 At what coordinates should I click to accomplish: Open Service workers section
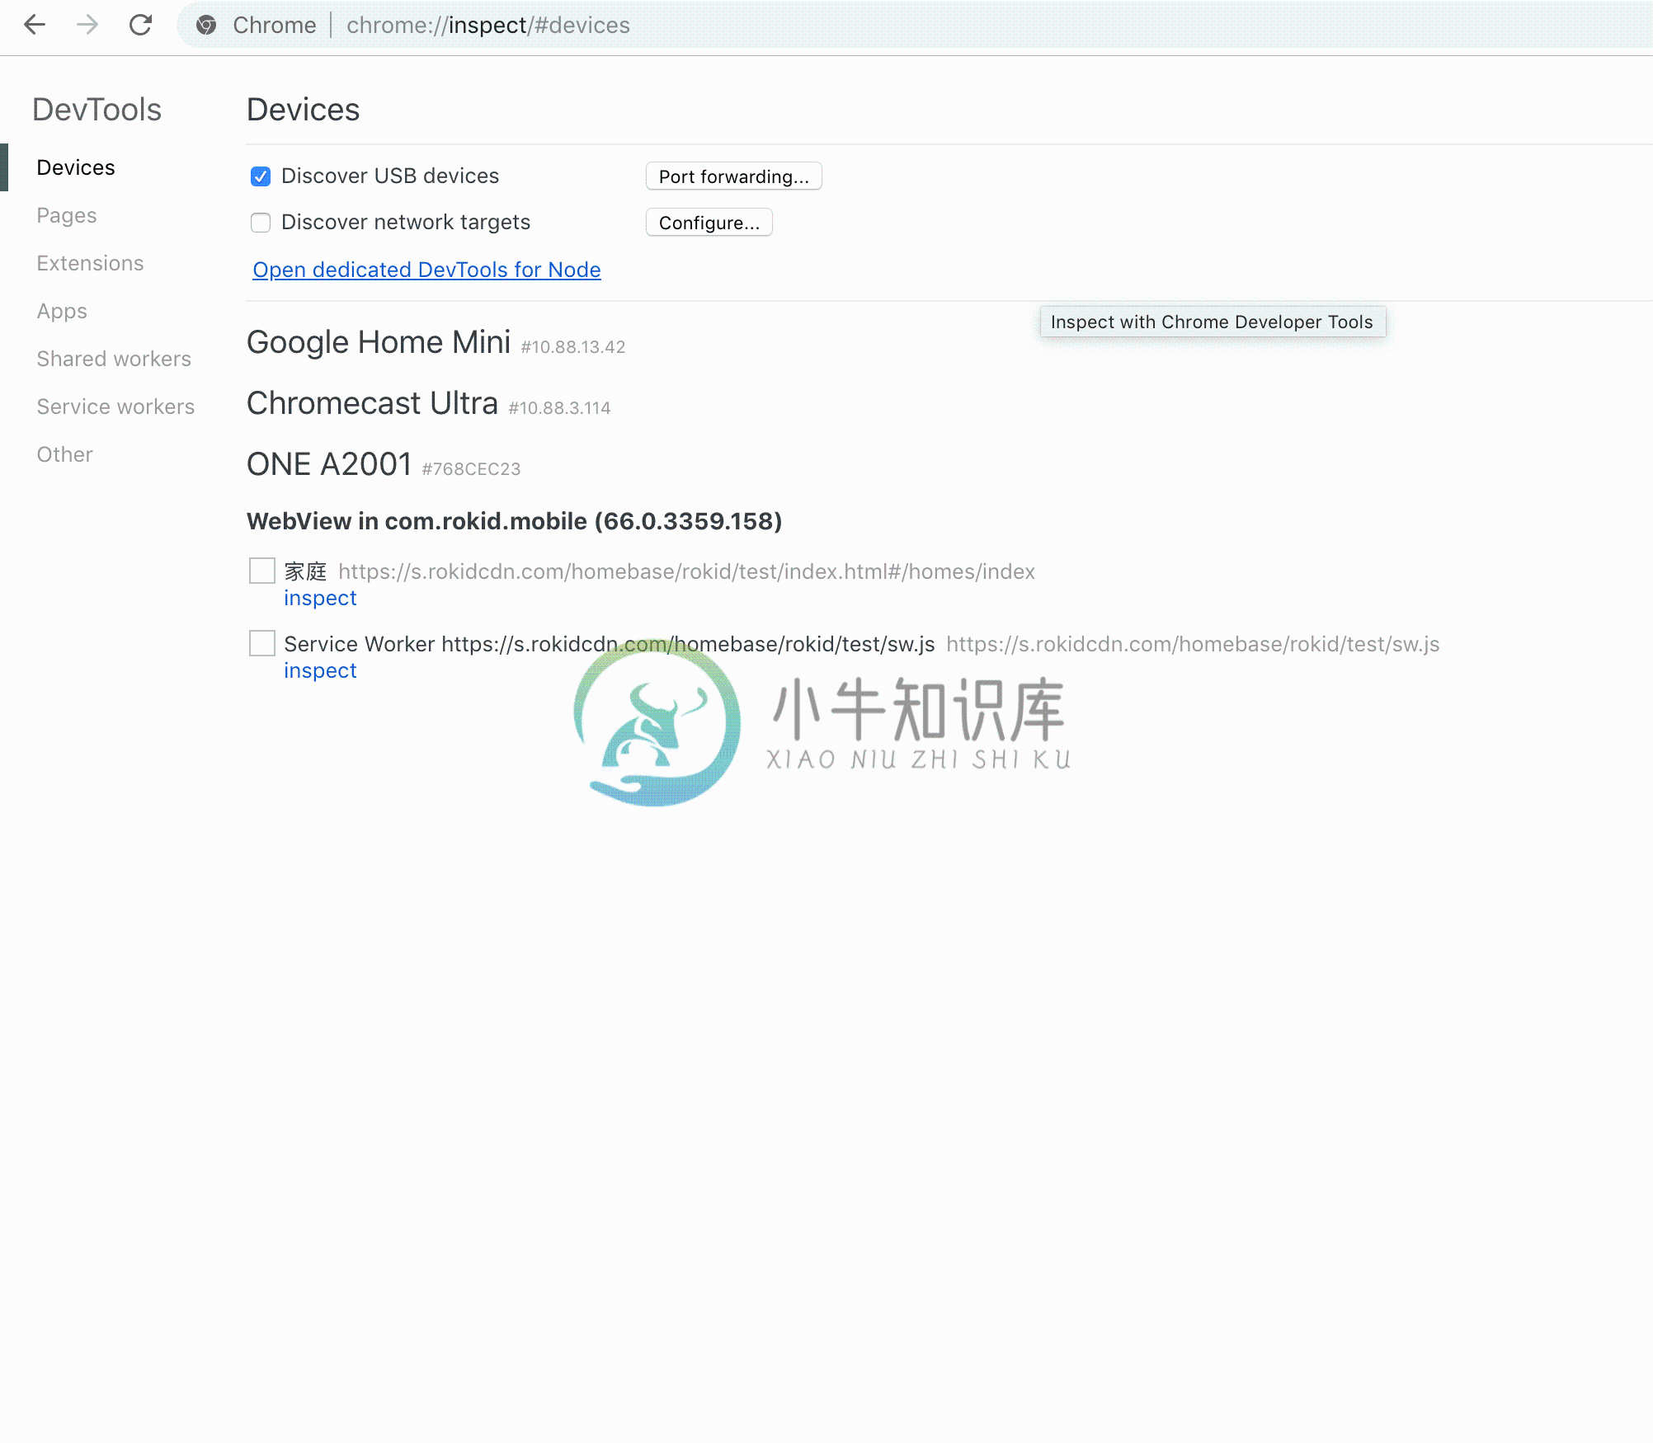[x=115, y=407]
